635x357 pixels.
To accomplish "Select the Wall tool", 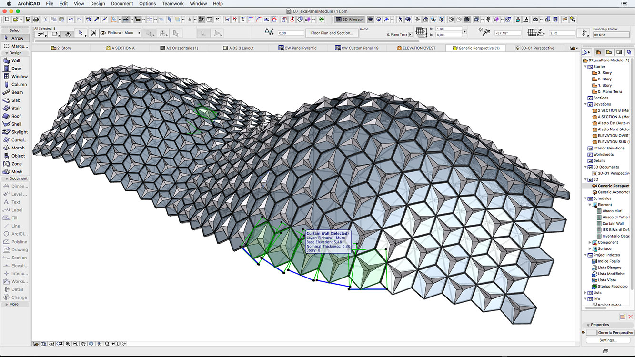I will point(17,60).
